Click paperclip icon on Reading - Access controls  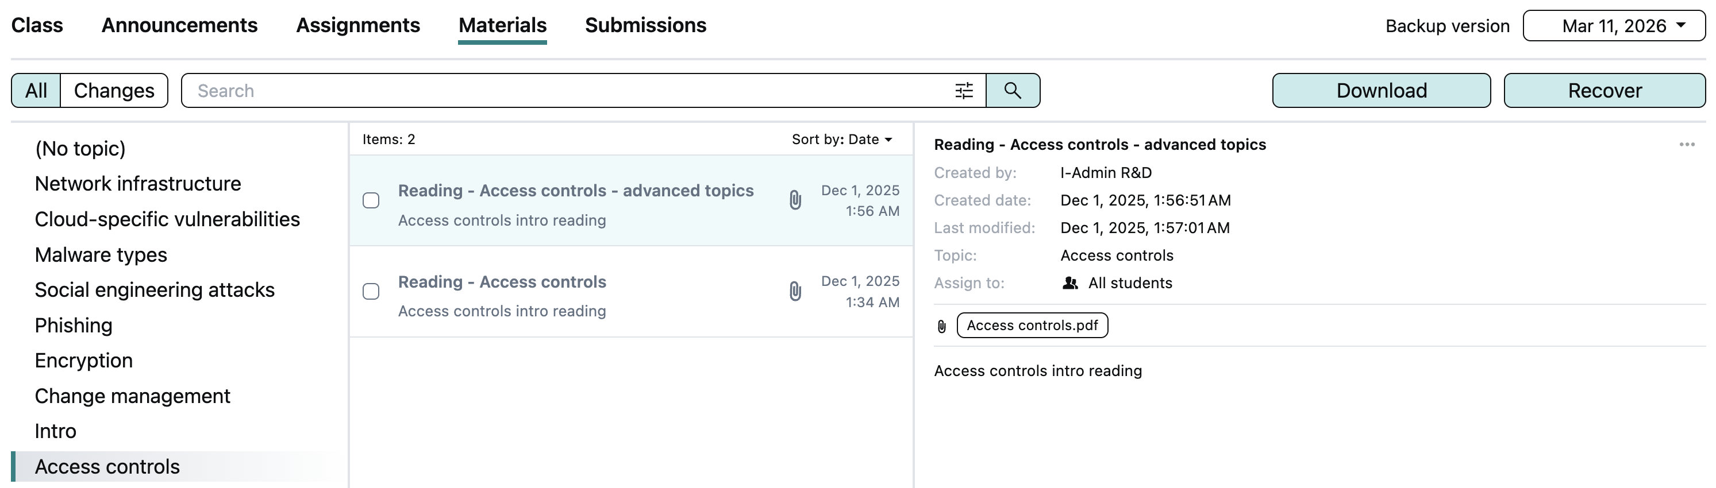795,291
